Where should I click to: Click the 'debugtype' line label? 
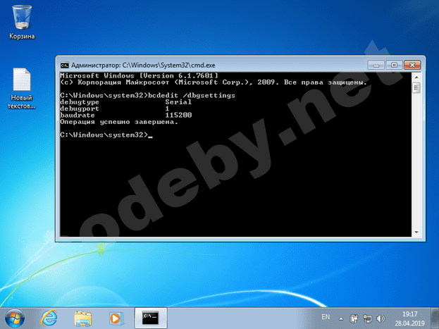(x=80, y=102)
